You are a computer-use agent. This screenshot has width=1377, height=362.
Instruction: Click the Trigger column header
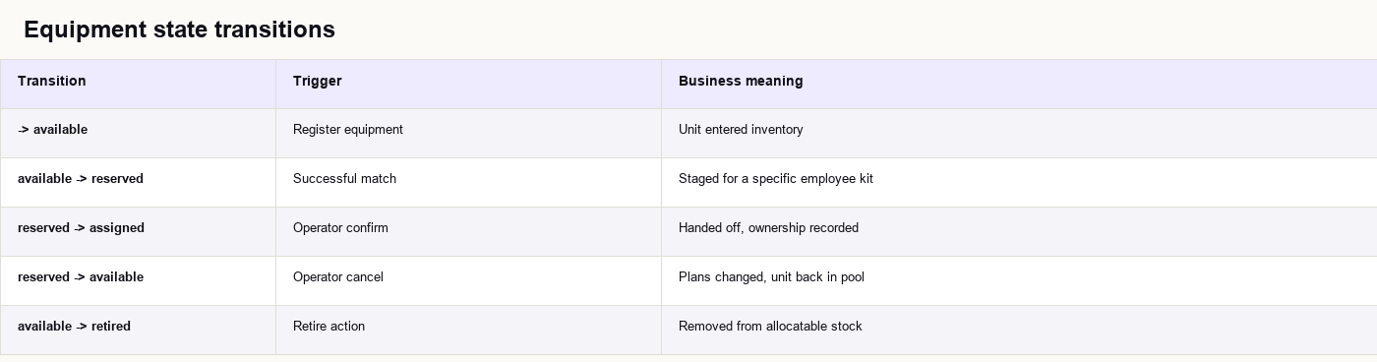click(468, 84)
